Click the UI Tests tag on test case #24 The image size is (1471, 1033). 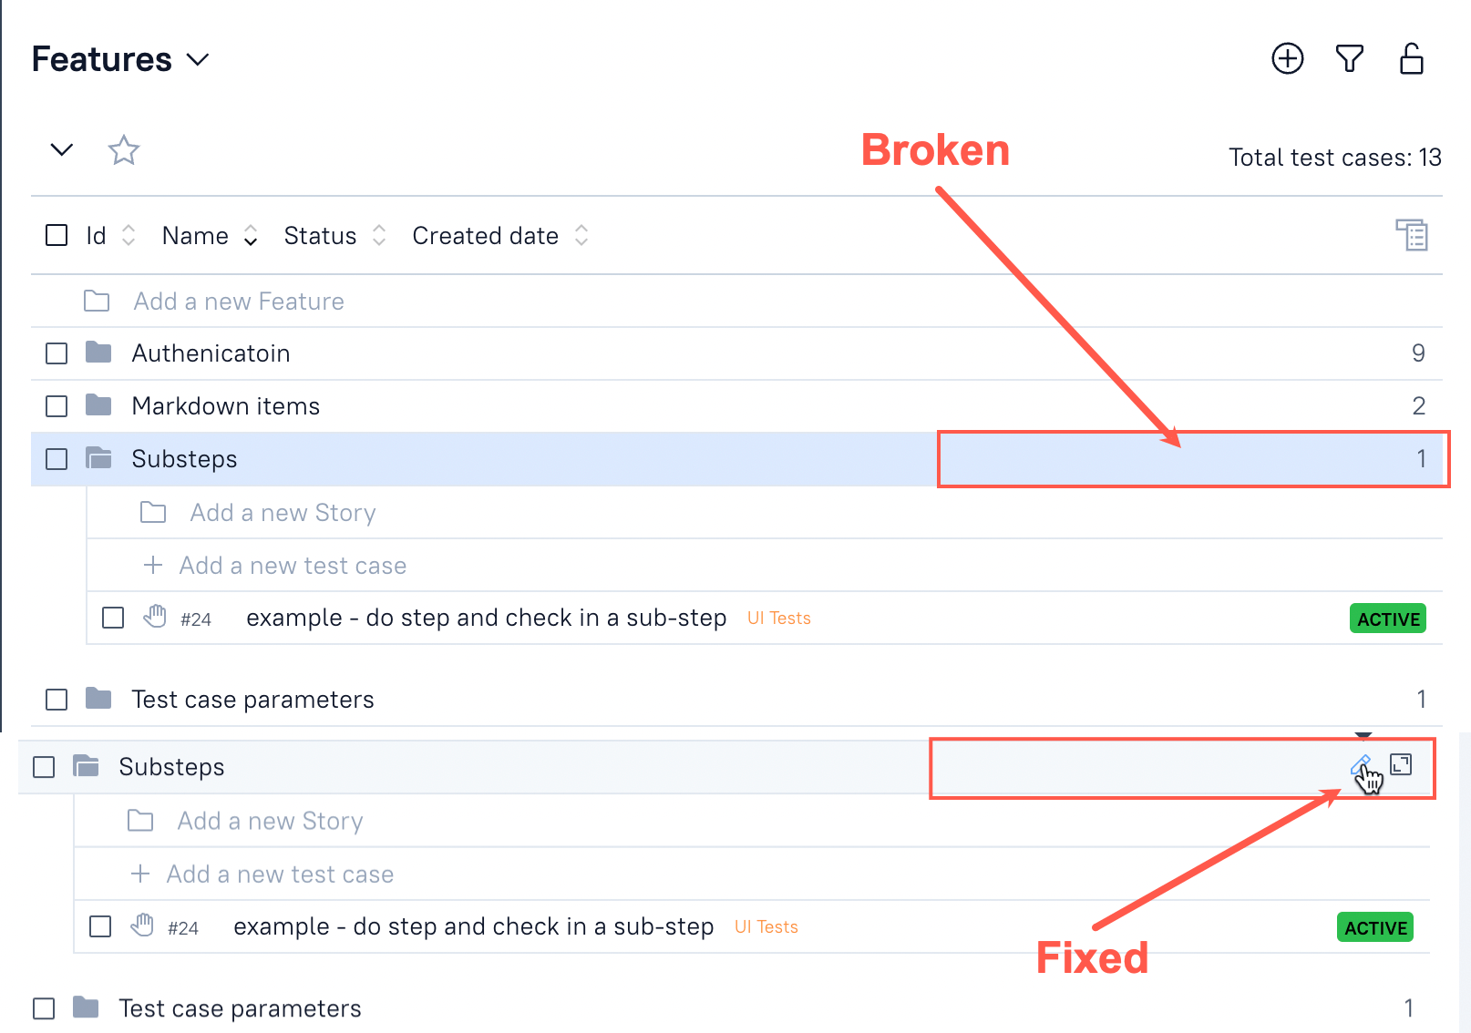click(778, 617)
